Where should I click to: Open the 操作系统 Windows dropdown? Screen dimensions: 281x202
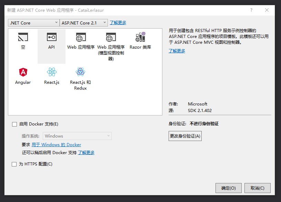point(77,136)
